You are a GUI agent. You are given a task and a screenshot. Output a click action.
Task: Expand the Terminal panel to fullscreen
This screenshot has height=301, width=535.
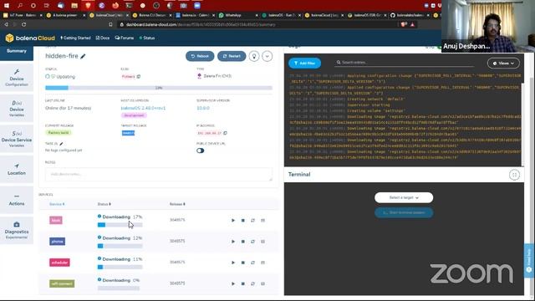(x=514, y=175)
